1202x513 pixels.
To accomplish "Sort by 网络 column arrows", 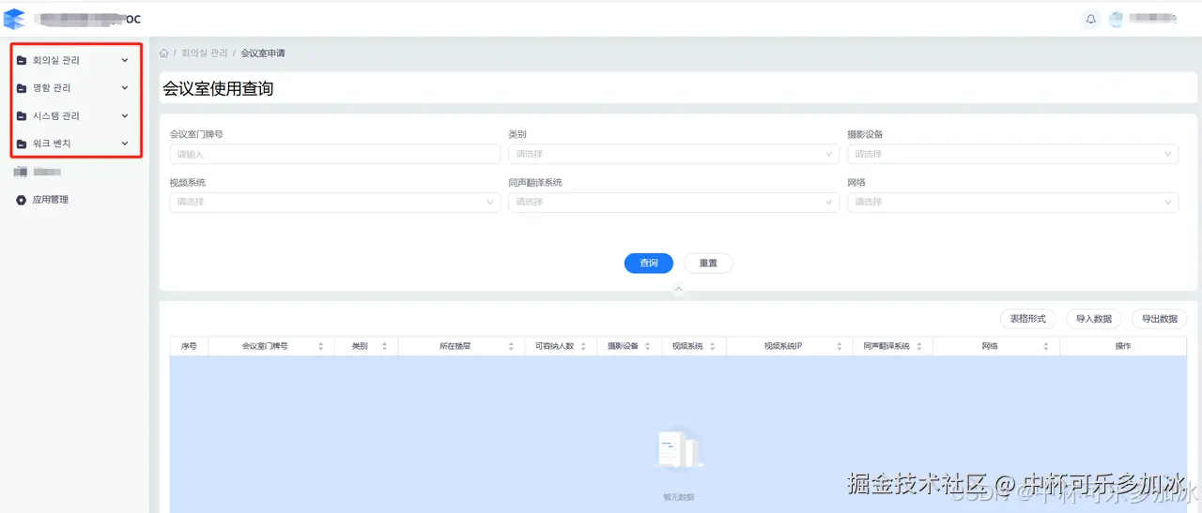I will coord(1045,346).
